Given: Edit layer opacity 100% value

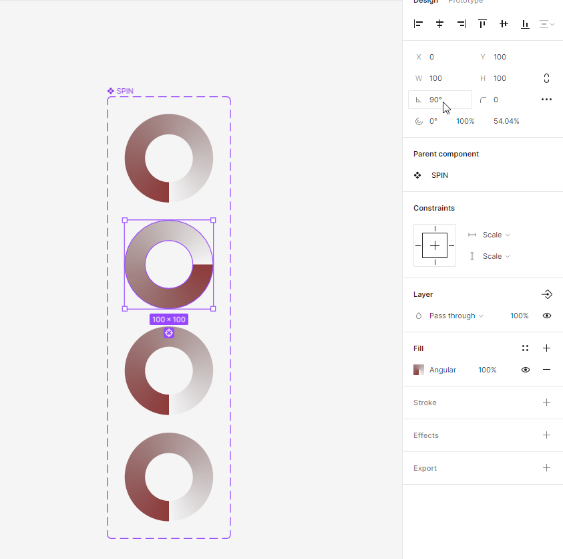Looking at the screenshot, I should (519, 316).
